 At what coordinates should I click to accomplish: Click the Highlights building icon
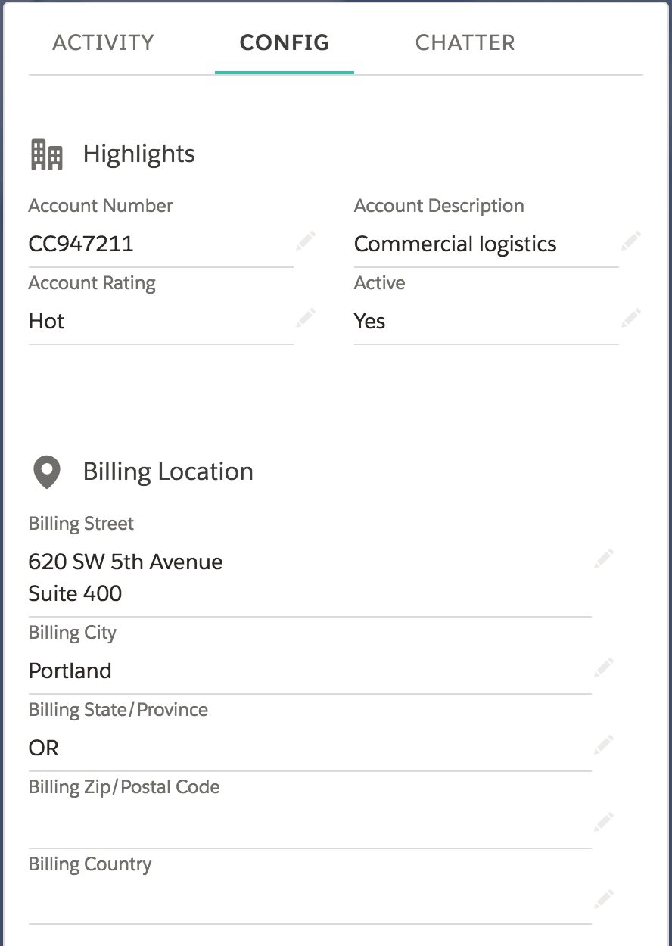click(46, 154)
